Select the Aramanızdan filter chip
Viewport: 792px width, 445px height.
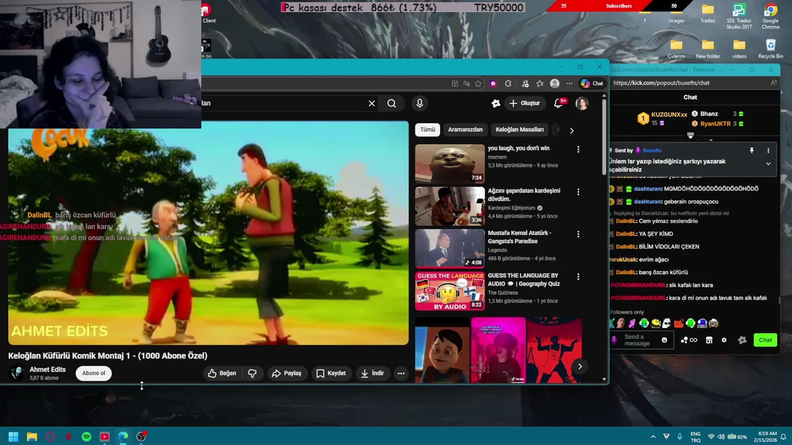tap(465, 130)
